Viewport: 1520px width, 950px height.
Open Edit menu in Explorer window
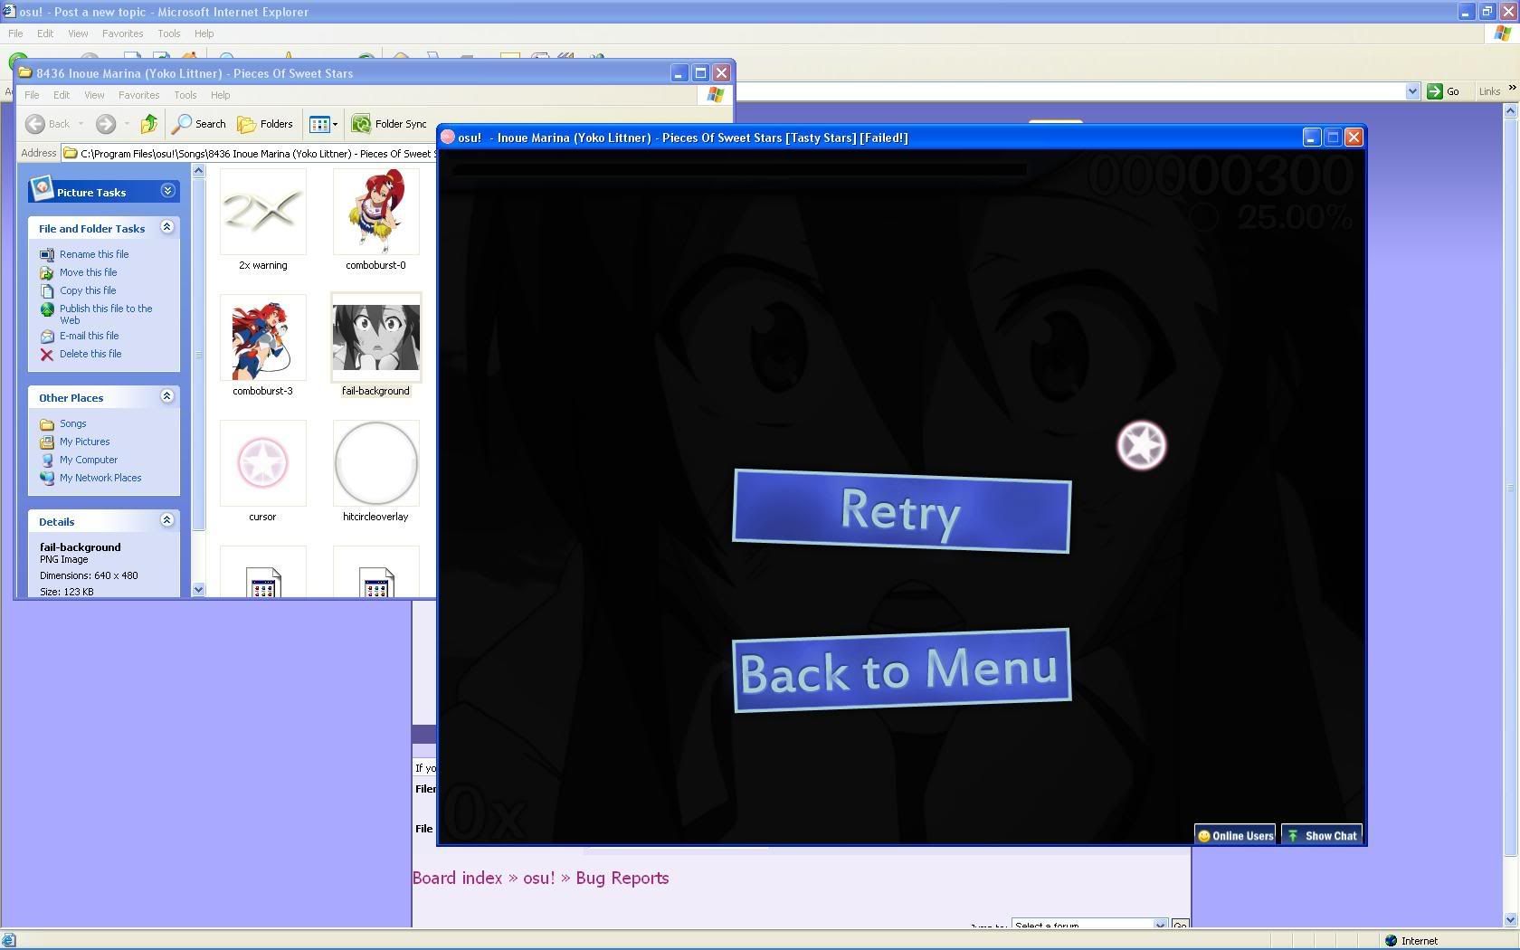pyautogui.click(x=62, y=95)
